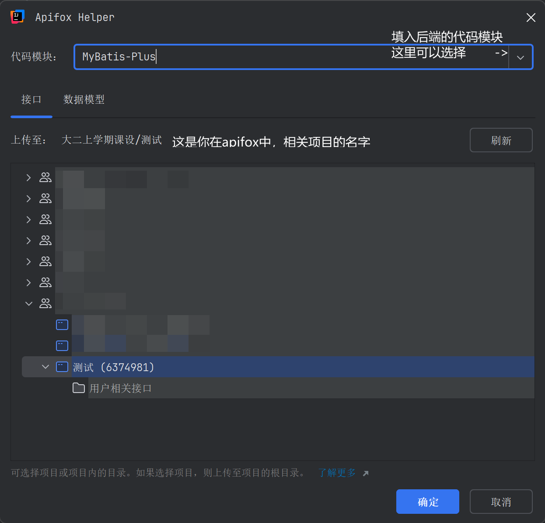Click the 代码模块 label
Viewport: 545px width, 523px height.
tap(34, 57)
